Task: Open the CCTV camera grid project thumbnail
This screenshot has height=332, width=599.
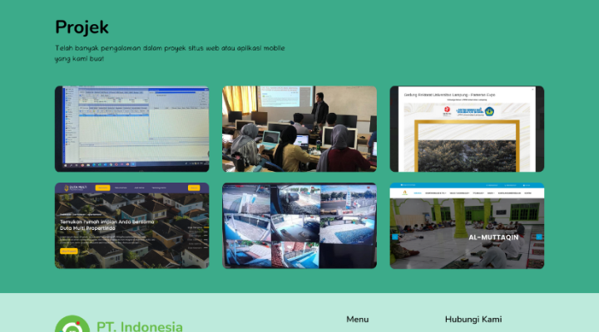Action: (299, 226)
